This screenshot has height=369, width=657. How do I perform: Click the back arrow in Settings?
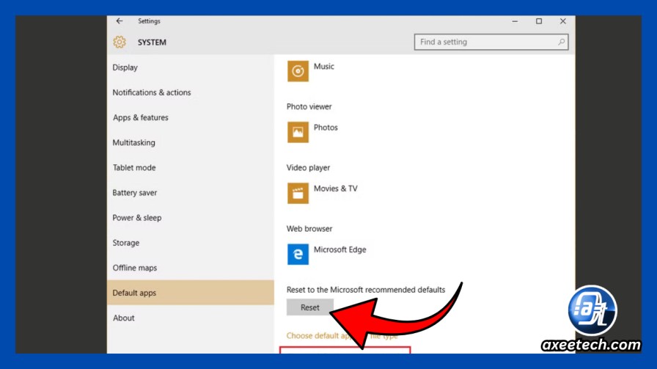click(120, 21)
